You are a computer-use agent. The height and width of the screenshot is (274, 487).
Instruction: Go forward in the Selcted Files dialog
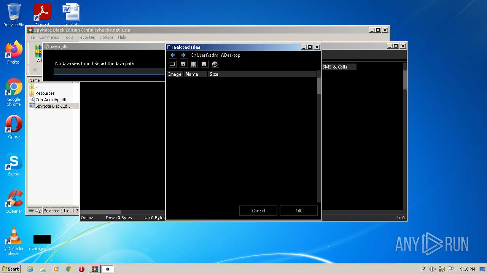click(183, 55)
